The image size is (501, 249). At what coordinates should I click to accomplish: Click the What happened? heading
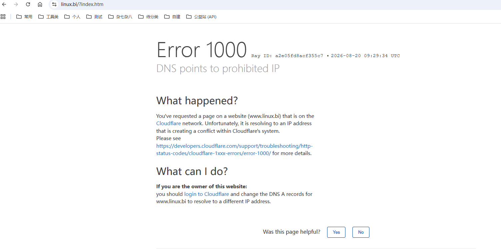click(x=197, y=100)
